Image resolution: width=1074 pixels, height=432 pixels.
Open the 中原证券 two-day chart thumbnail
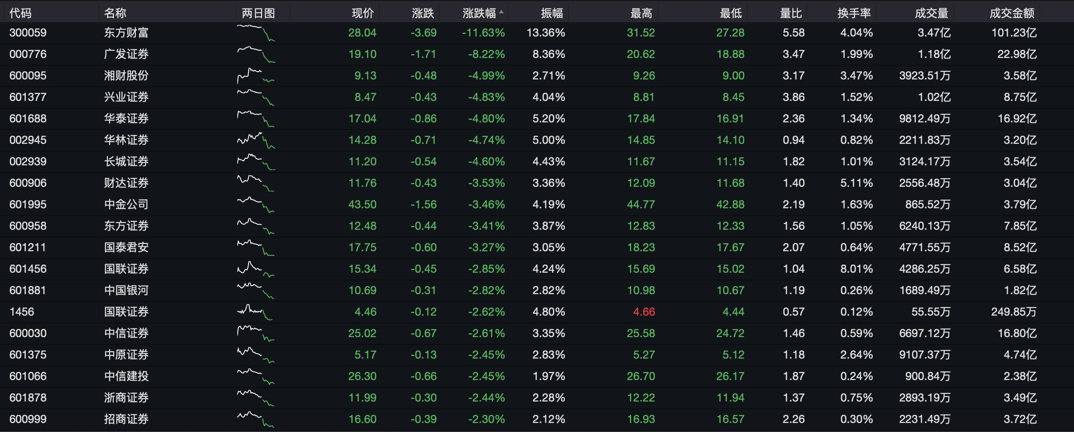256,355
